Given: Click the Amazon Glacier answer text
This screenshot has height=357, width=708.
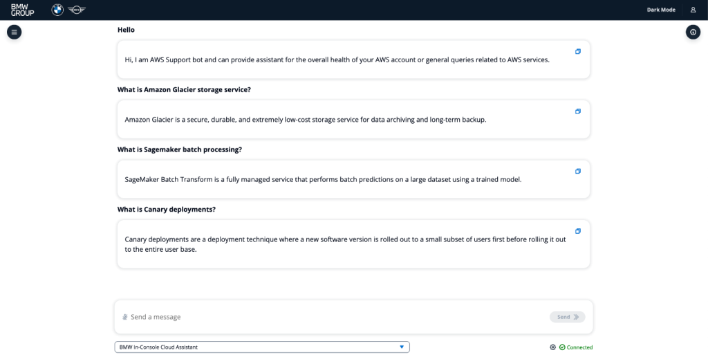Looking at the screenshot, I should point(305,120).
